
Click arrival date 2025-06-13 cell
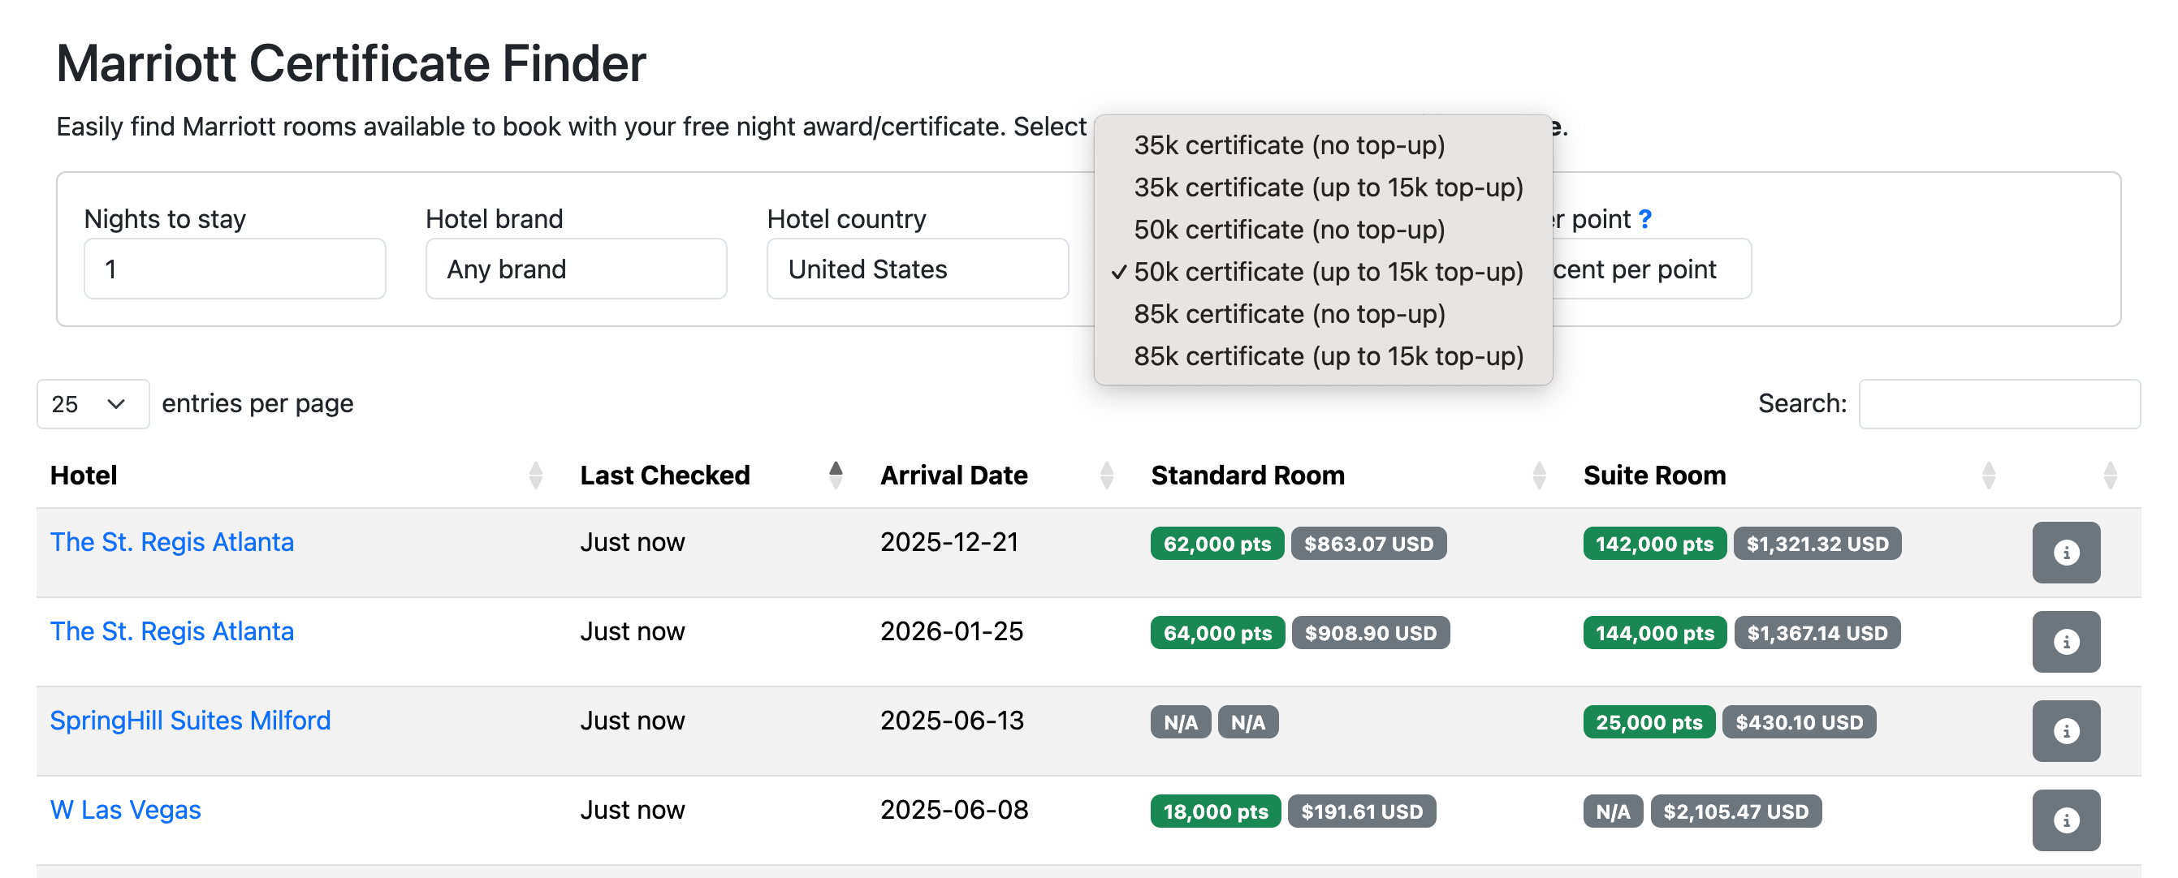point(951,721)
